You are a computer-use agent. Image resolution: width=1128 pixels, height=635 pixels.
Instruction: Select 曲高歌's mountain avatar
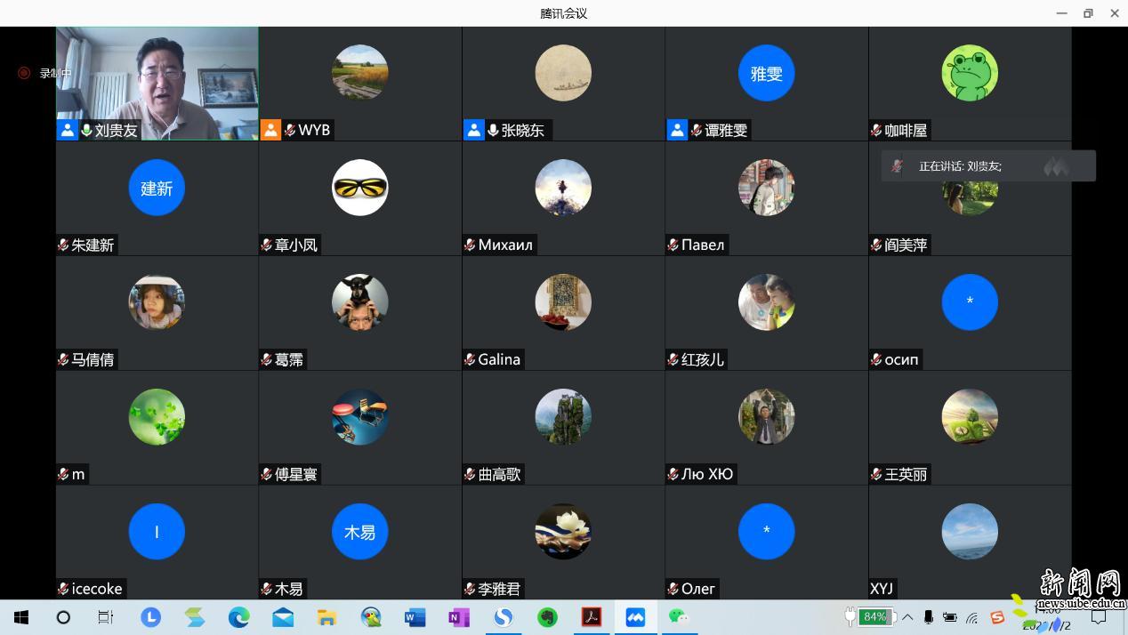coord(563,417)
